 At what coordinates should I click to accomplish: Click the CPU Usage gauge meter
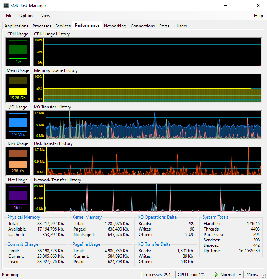(x=18, y=51)
